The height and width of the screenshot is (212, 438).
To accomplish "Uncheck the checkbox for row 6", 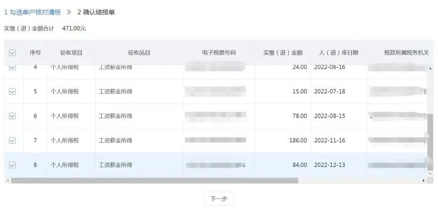I will [x=12, y=116].
